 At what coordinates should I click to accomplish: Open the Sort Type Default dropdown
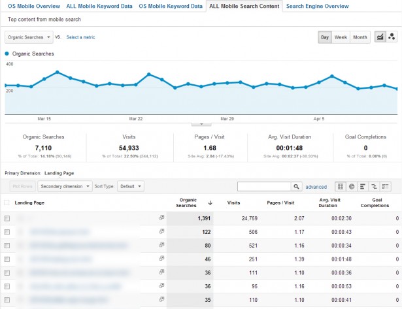click(131, 186)
